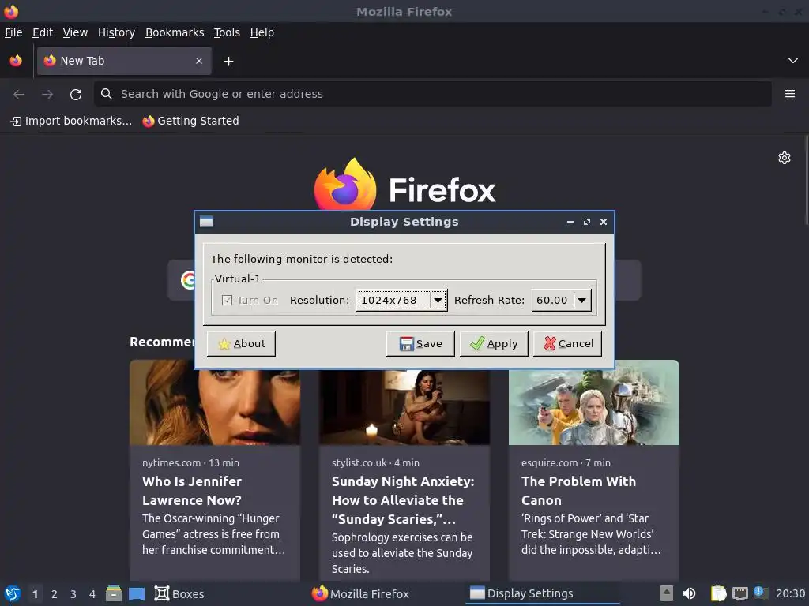Click the update notifier tray icon
The height and width of the screenshot is (606, 809).
[761, 593]
